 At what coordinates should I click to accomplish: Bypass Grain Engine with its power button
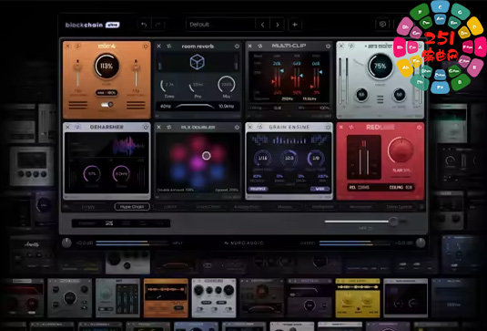coord(328,127)
